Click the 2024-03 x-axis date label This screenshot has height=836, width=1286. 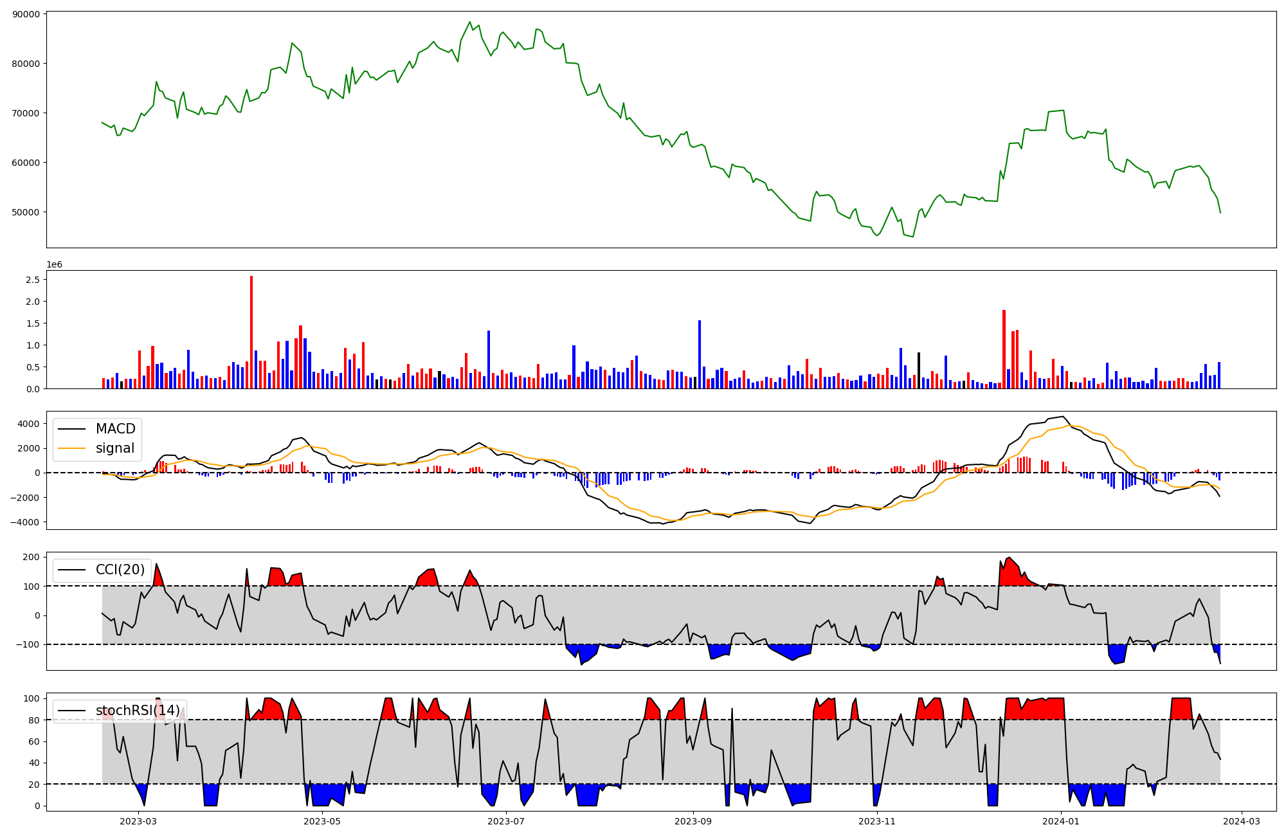(1241, 821)
